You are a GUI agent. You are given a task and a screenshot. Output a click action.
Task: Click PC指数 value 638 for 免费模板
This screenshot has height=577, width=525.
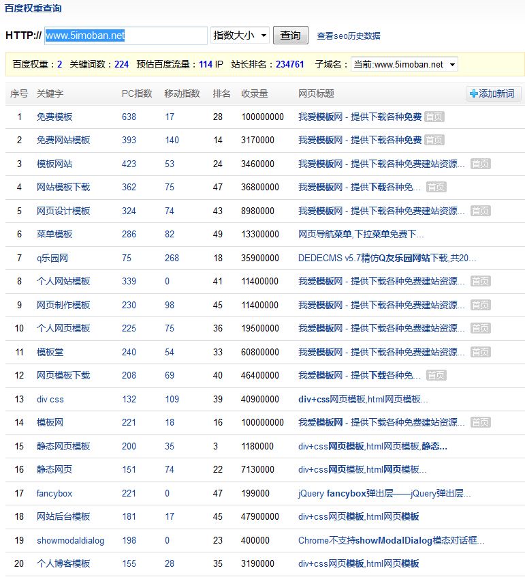(x=129, y=117)
